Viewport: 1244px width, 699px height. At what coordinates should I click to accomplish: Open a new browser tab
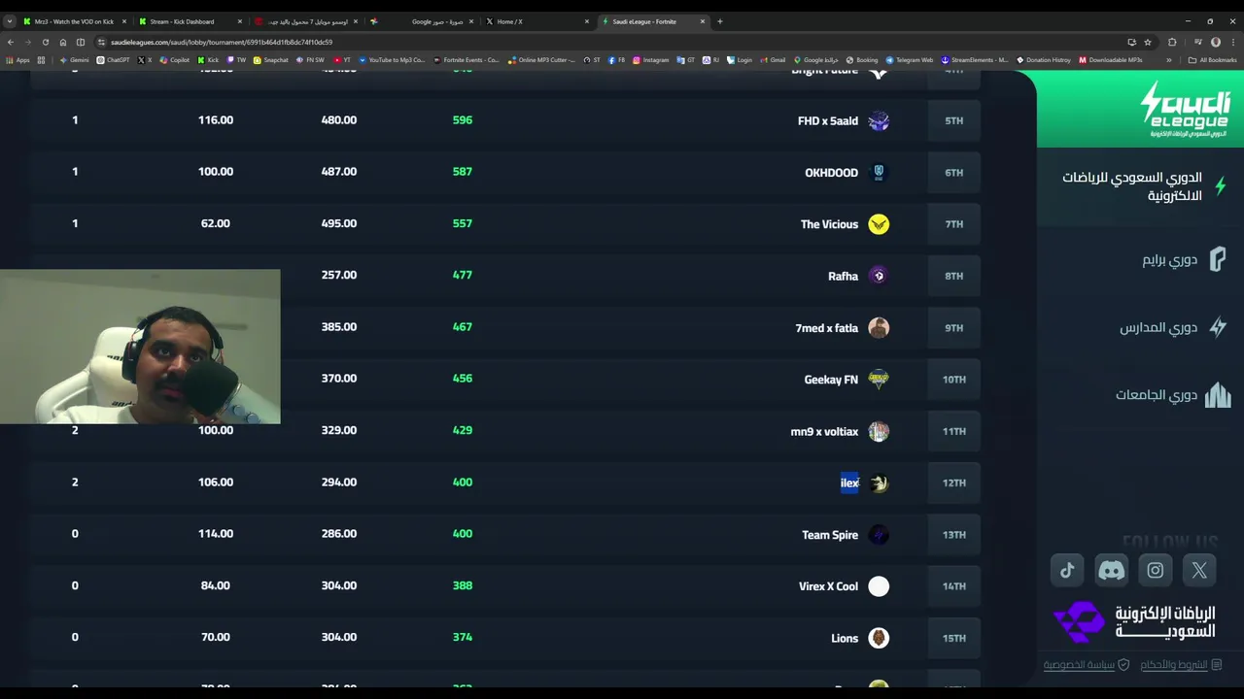720,21
